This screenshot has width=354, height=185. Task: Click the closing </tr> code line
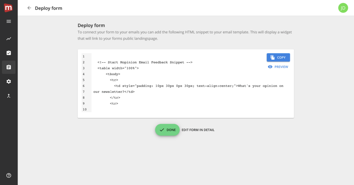click(115, 98)
